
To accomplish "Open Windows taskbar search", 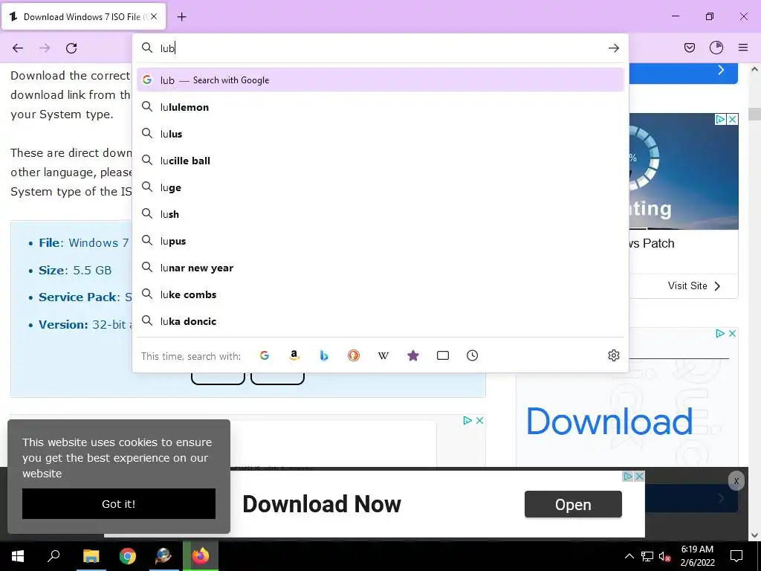I will (54, 556).
